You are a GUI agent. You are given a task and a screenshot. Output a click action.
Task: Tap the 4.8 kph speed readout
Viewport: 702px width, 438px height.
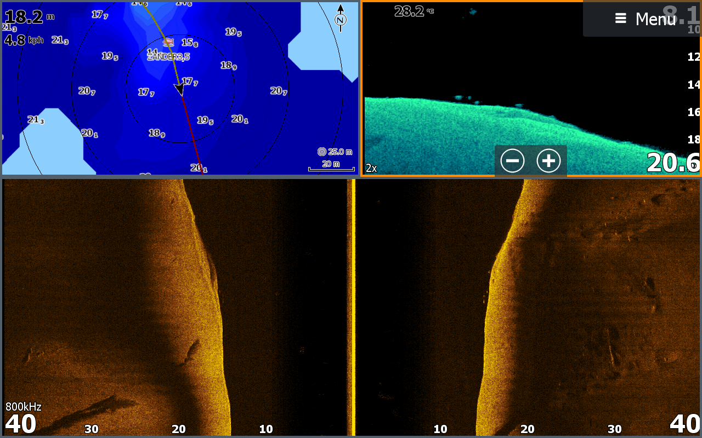pyautogui.click(x=24, y=40)
